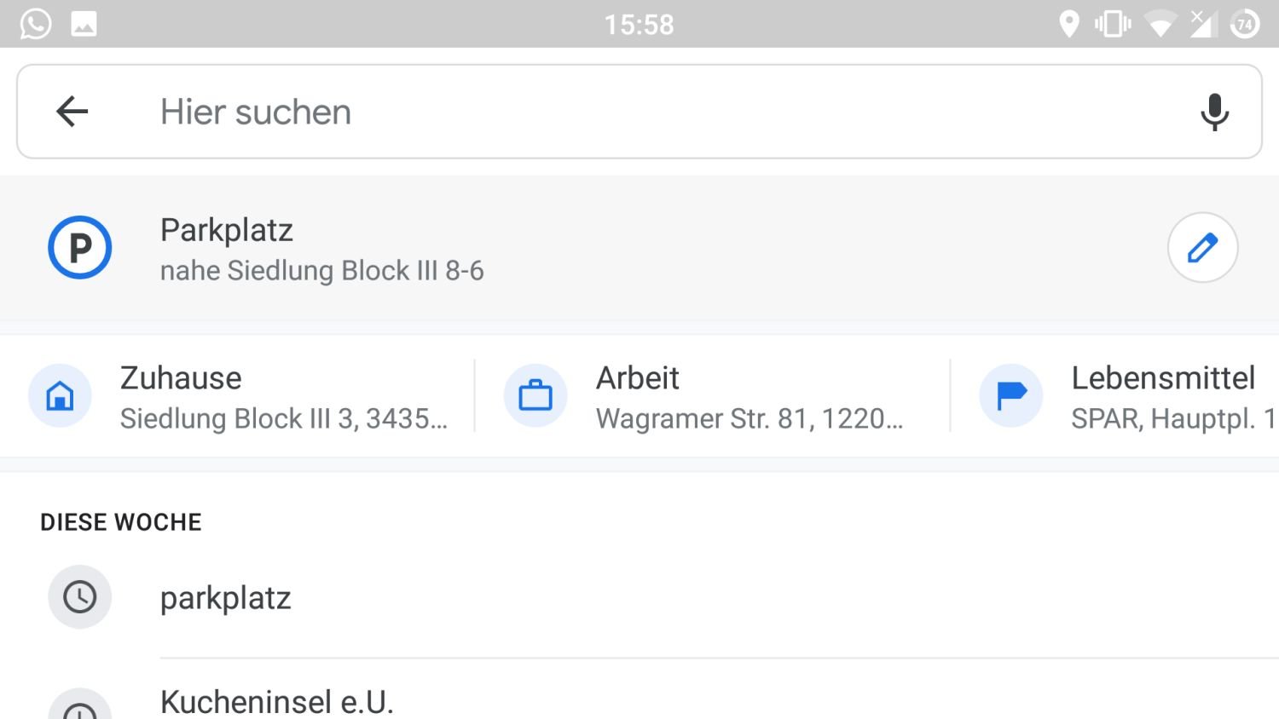Open the Parkplatz saved parking entry
The height and width of the screenshot is (719, 1279).
(227, 230)
